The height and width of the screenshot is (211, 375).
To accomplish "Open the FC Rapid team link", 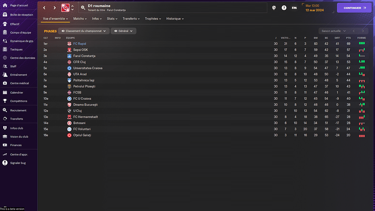I will pyautogui.click(x=80, y=44).
